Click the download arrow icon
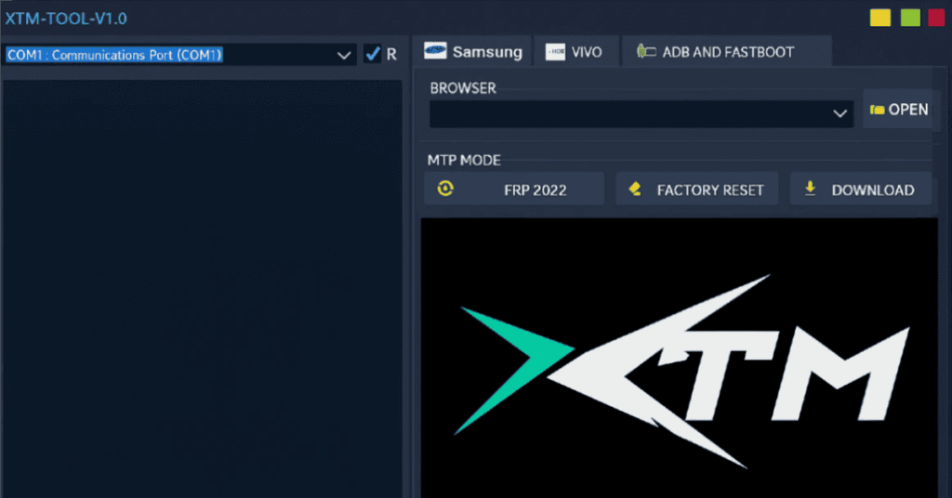Viewport: 952px width, 498px height. point(811,189)
